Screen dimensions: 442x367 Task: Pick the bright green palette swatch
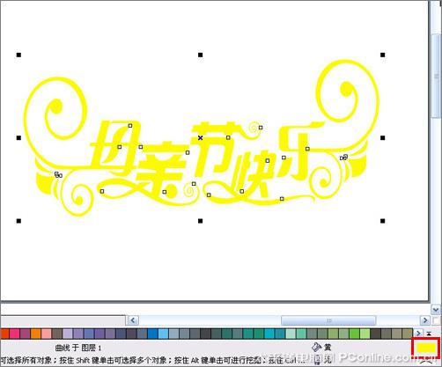point(354,334)
